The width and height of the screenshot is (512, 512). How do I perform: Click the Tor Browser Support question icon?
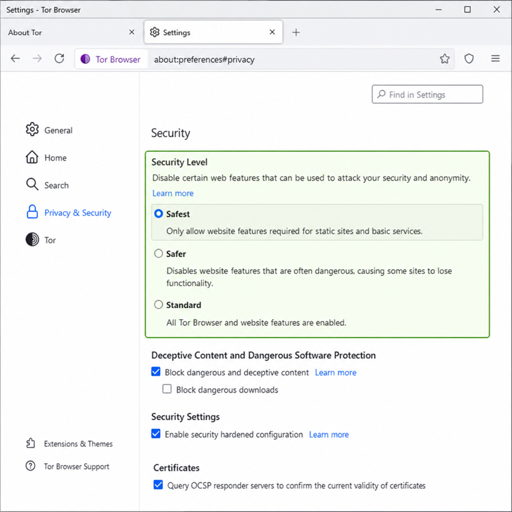[31, 466]
